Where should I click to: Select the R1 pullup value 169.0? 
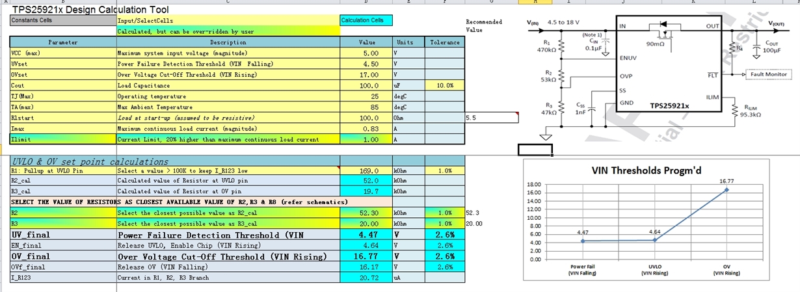[x=366, y=171]
